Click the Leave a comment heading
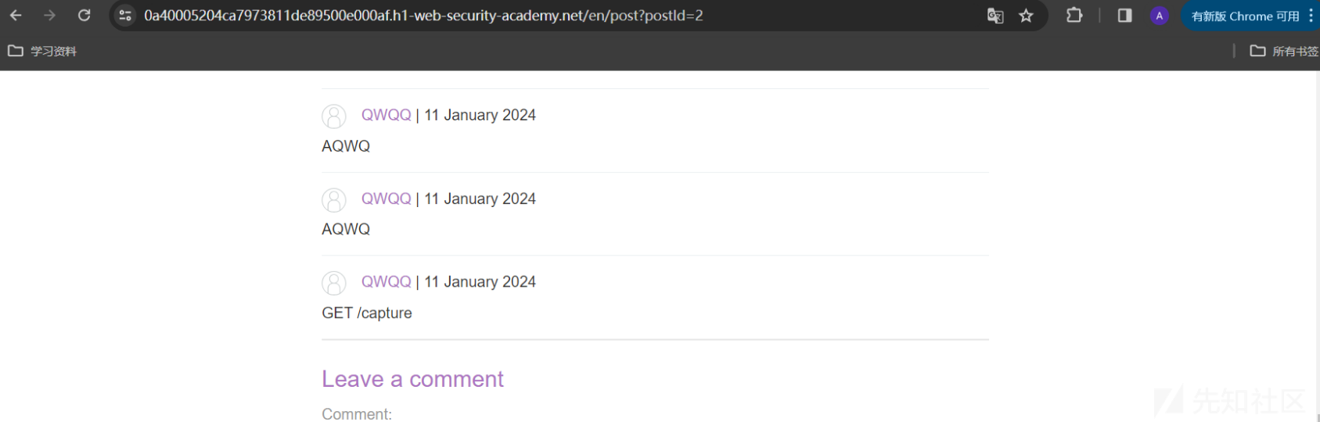This screenshot has width=1320, height=422. pos(412,379)
